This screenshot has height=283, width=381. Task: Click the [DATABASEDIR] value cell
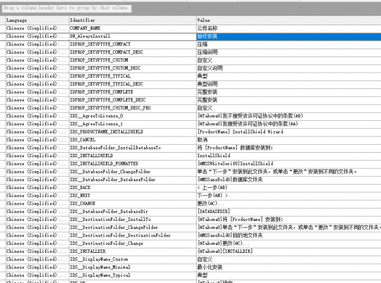coord(289,211)
